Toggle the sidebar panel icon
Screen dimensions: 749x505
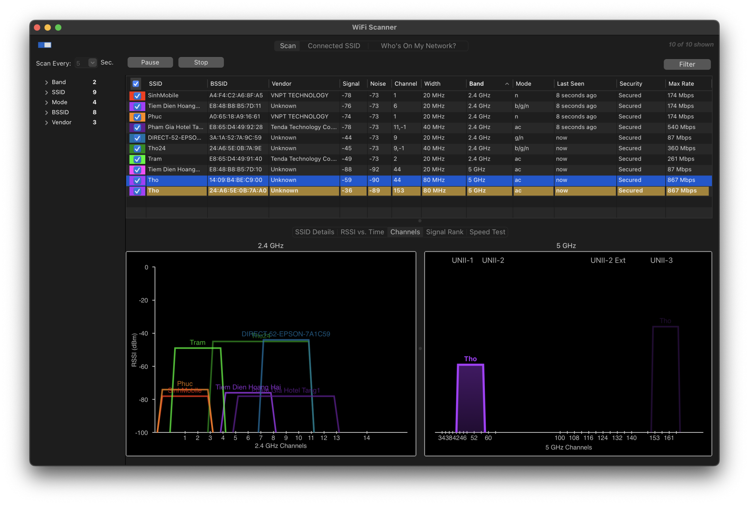[45, 45]
